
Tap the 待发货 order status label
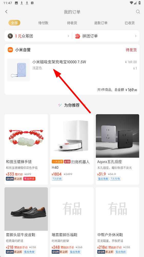click(131, 50)
